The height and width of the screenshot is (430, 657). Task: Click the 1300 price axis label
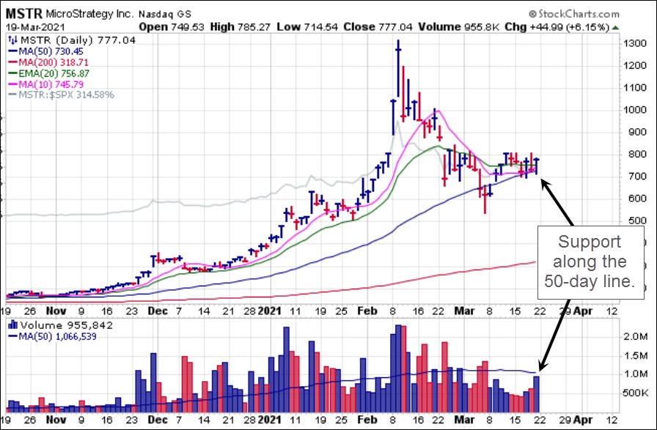634,43
